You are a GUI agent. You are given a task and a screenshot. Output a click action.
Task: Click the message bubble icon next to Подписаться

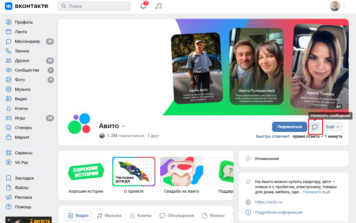coord(315,127)
